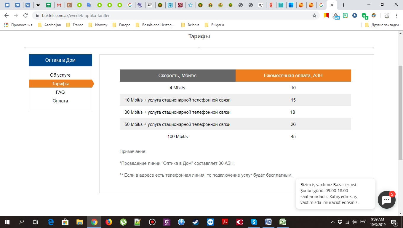Image resolution: width=403 pixels, height=228 pixels.
Task: Click the red-yellow flag extension icon
Action: [326, 15]
